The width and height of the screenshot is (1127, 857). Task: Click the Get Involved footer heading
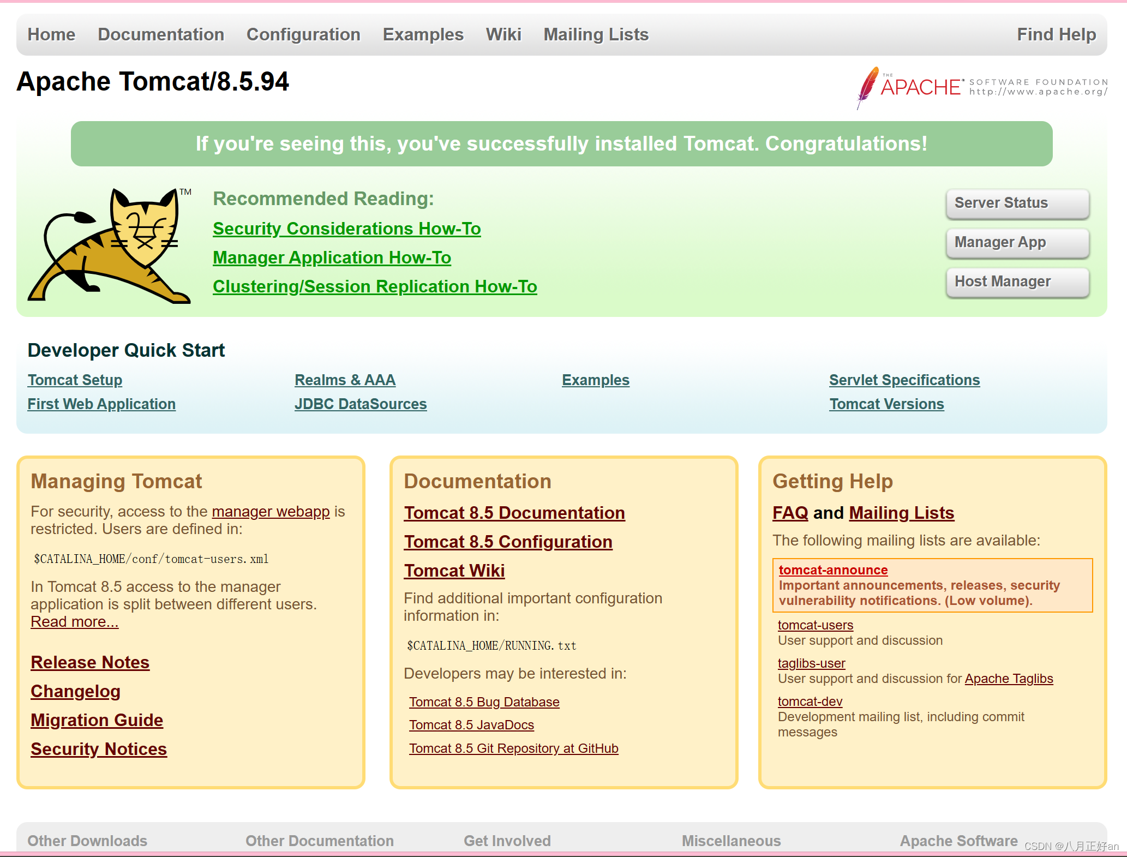click(x=507, y=841)
